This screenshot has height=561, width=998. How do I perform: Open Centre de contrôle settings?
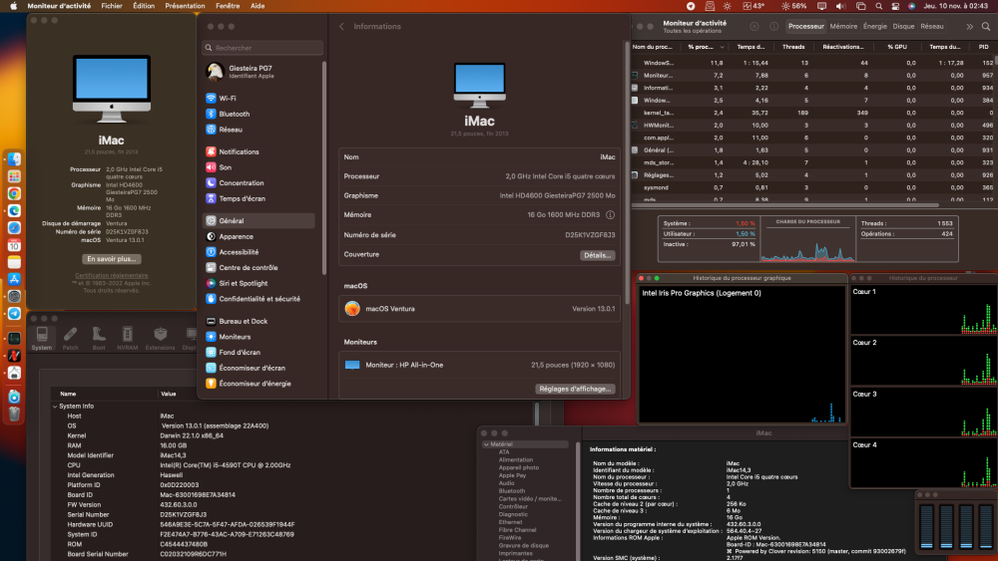(x=260, y=267)
